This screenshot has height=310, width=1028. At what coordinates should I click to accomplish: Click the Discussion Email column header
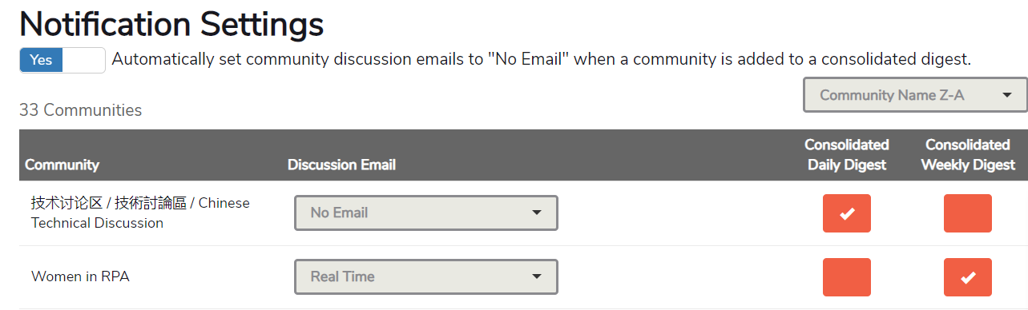[341, 165]
